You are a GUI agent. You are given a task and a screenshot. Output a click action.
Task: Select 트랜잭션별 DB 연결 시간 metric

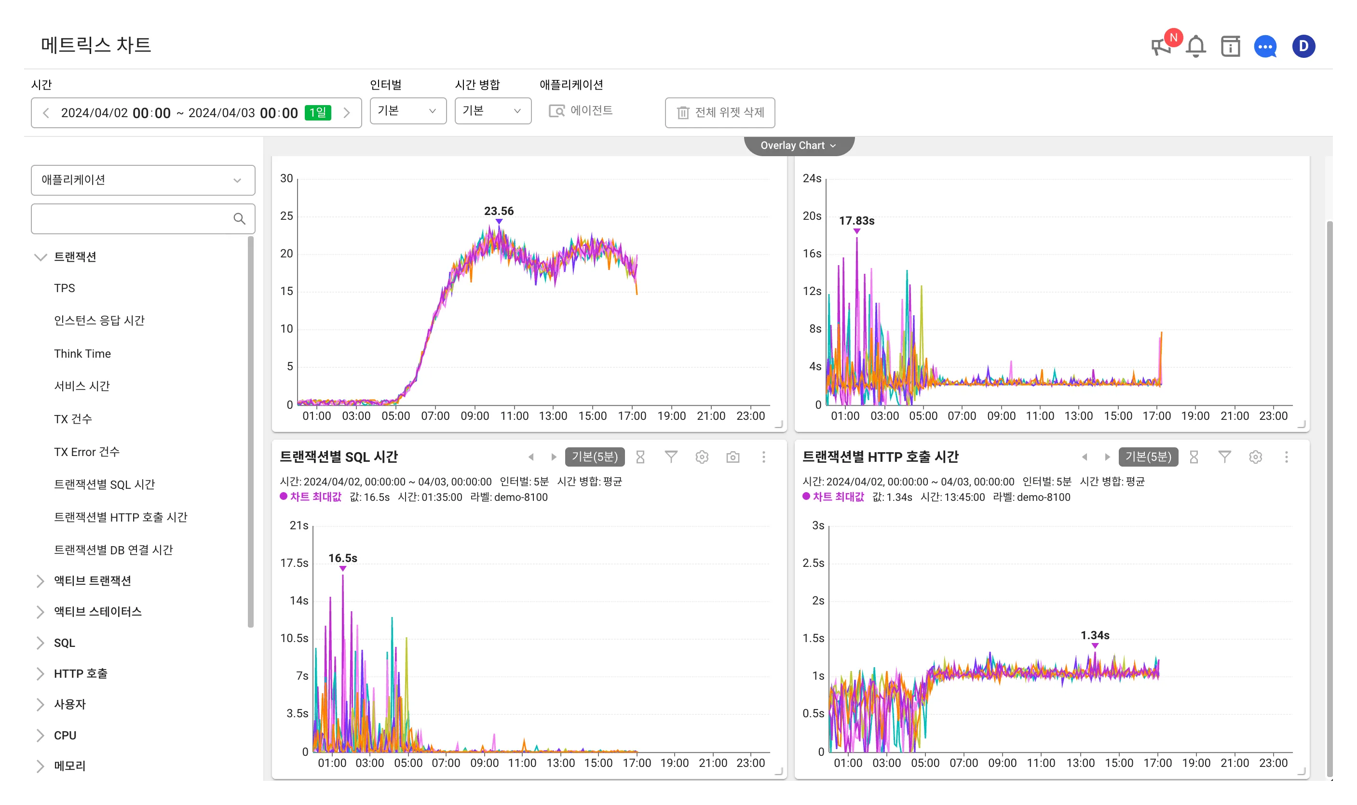(113, 550)
